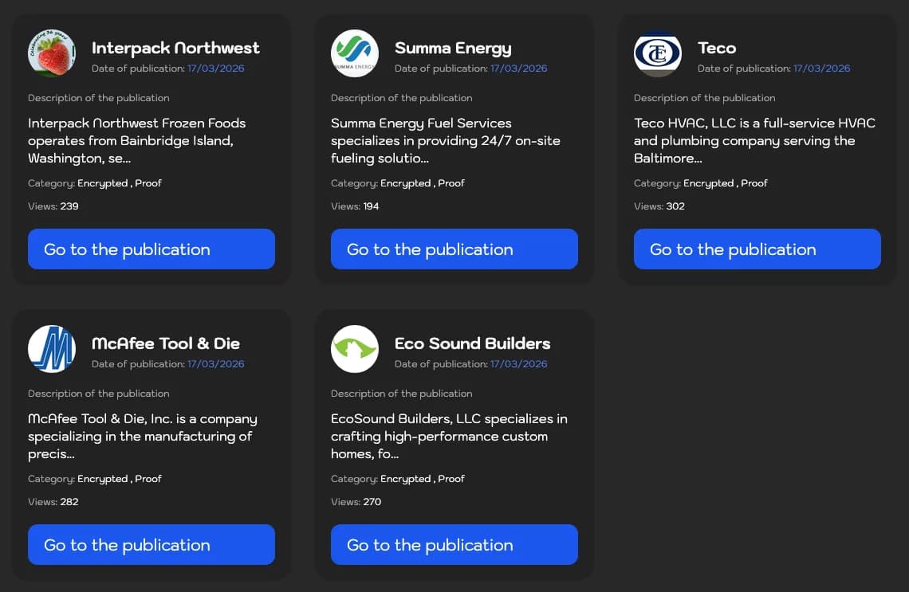Click the Interpack Northwest publication date
909x592 pixels.
(216, 69)
